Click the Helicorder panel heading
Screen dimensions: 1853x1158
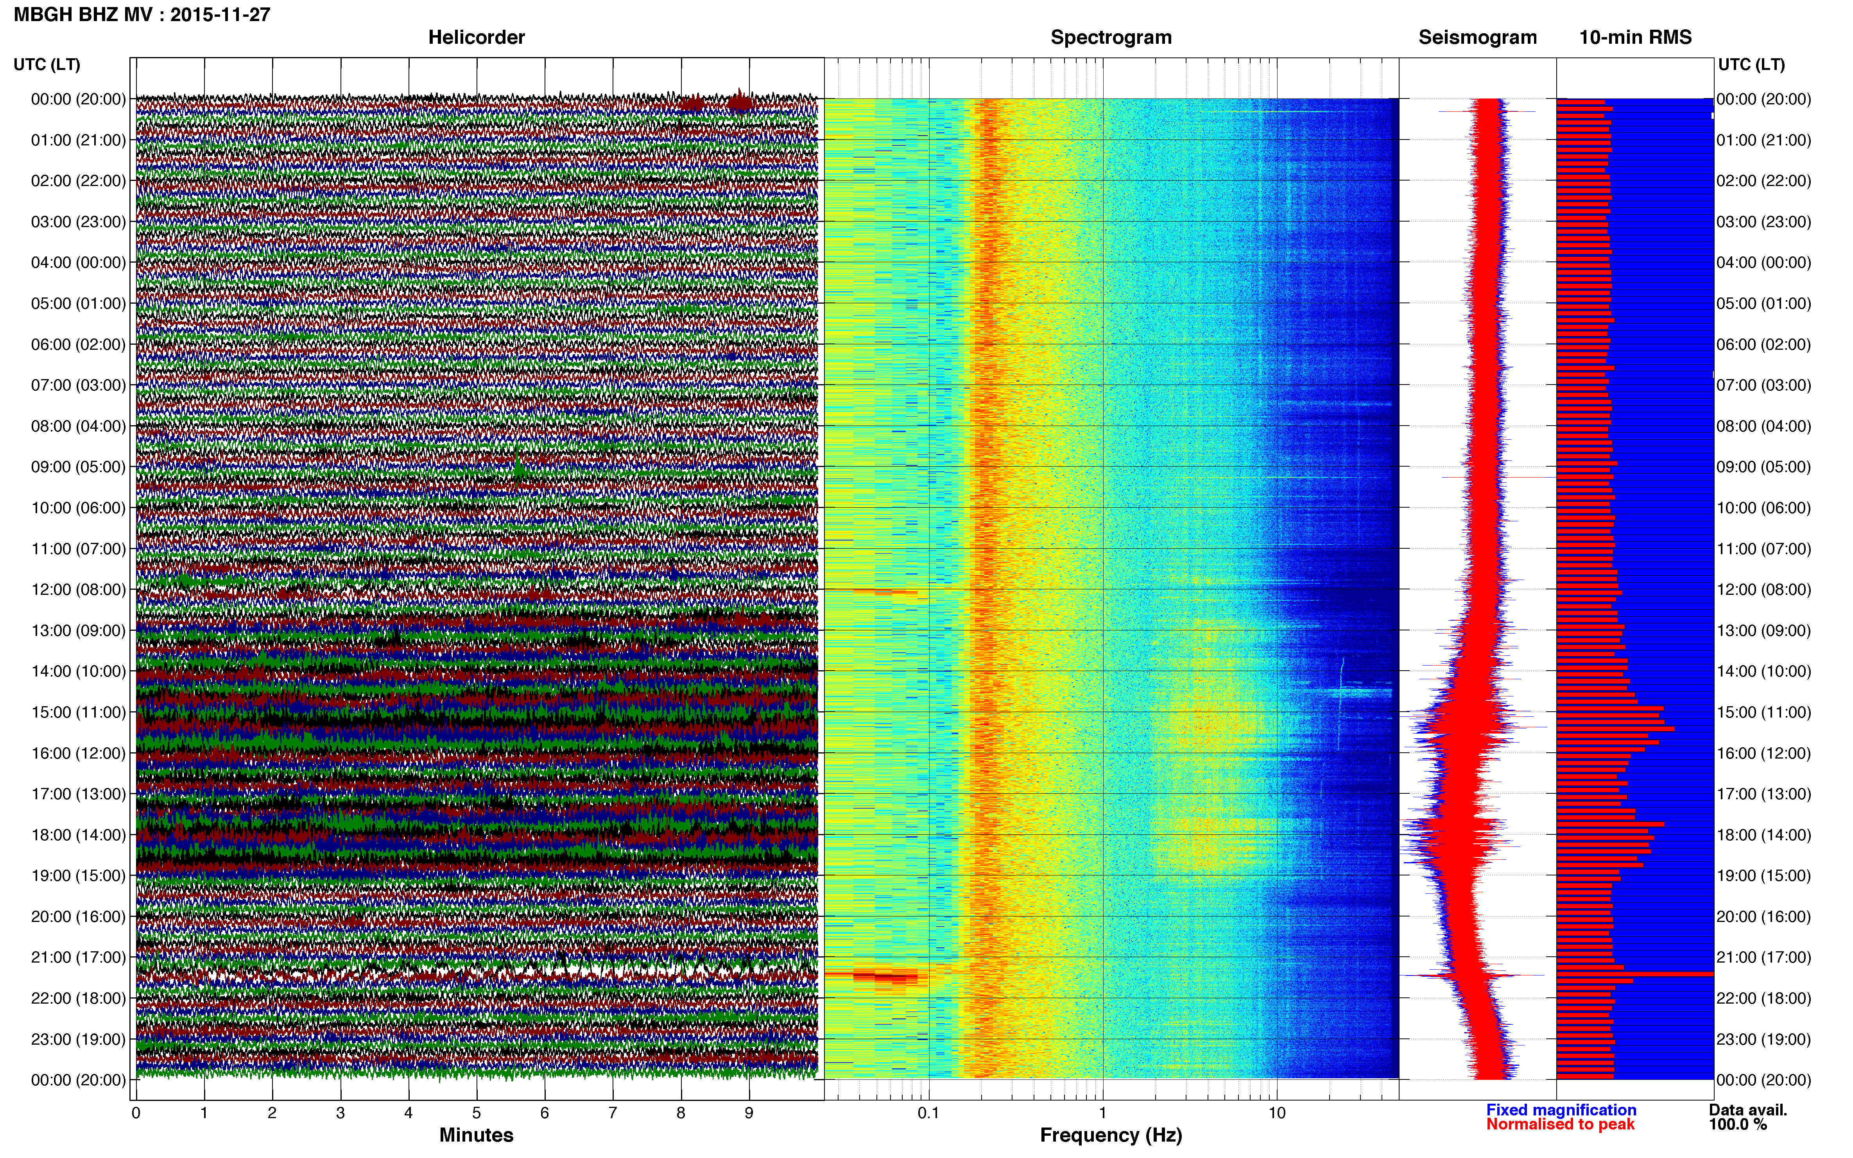click(476, 38)
